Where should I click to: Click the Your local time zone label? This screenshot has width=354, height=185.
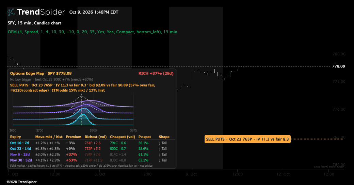pos(328,167)
